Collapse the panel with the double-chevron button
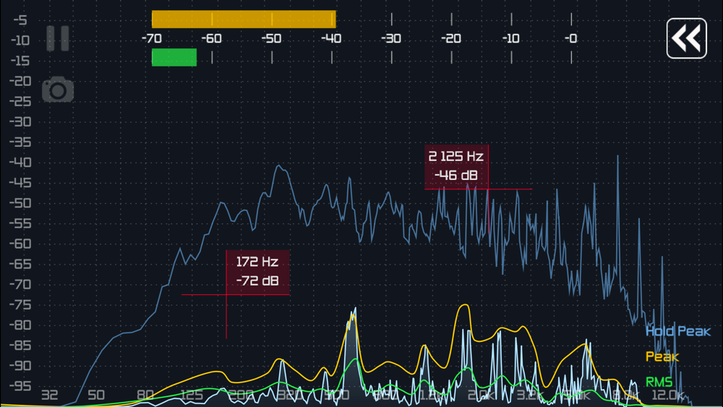723x407 pixels. coord(686,38)
